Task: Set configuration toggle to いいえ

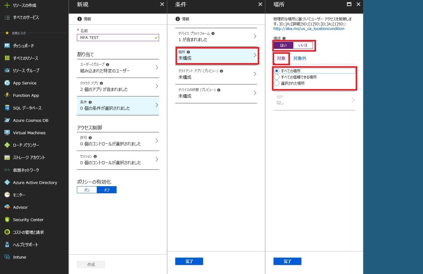Action: [x=303, y=45]
